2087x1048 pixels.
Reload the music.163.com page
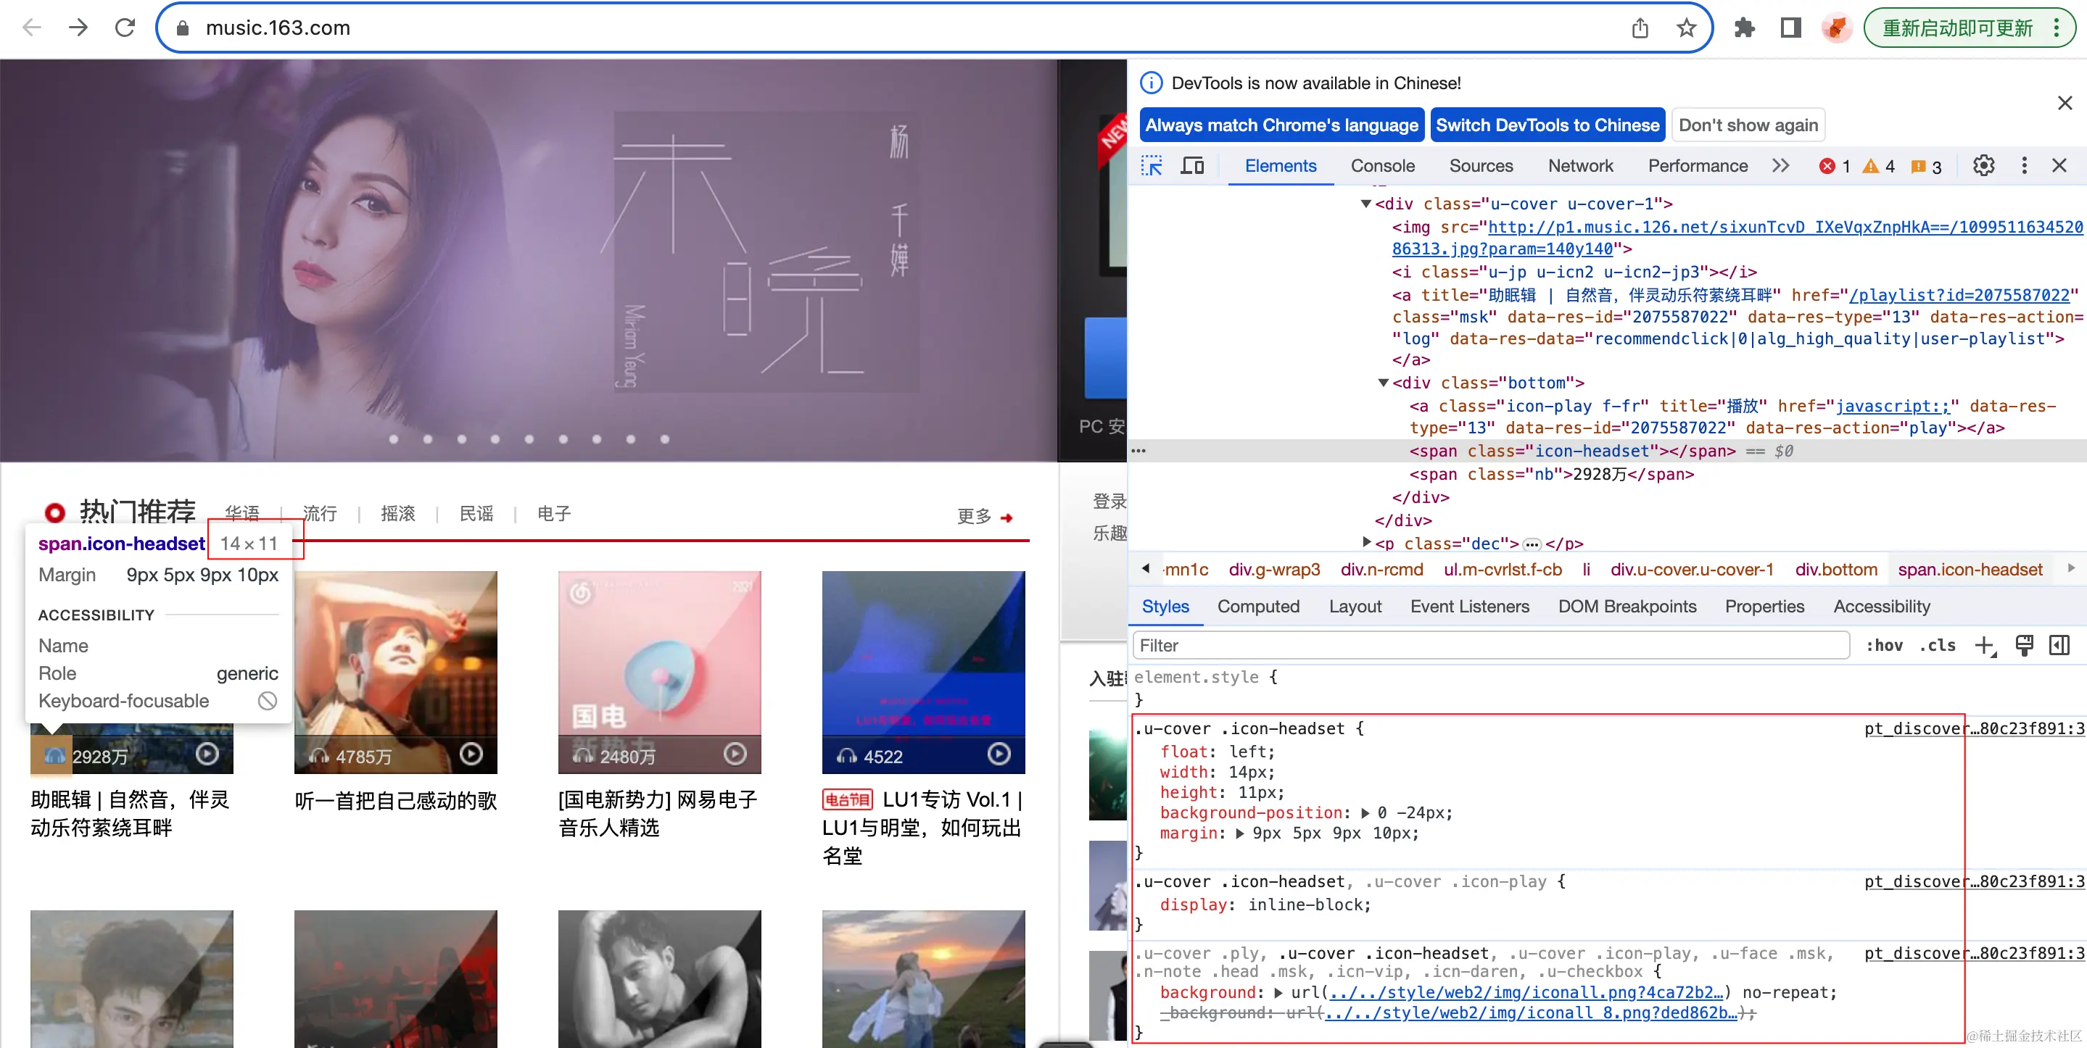125,28
